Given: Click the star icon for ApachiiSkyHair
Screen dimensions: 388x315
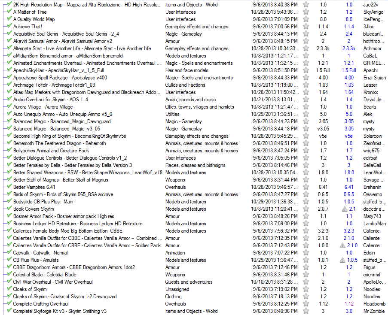Looking at the screenshot, I should [306, 70].
